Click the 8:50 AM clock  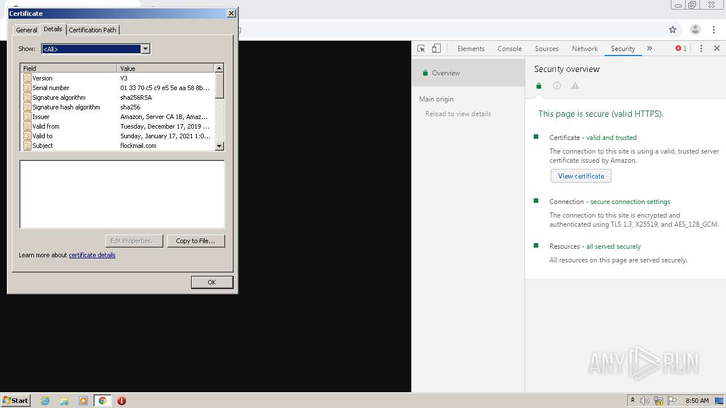click(697, 401)
